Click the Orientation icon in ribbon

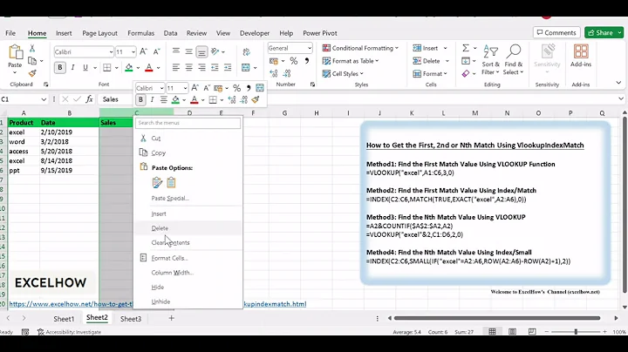coord(215,51)
